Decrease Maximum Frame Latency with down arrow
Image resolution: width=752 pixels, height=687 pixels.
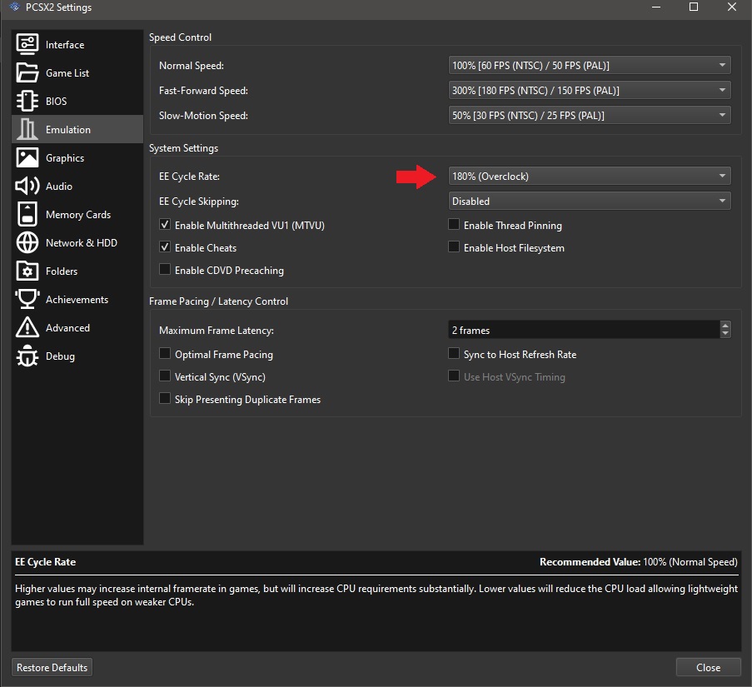tap(725, 334)
